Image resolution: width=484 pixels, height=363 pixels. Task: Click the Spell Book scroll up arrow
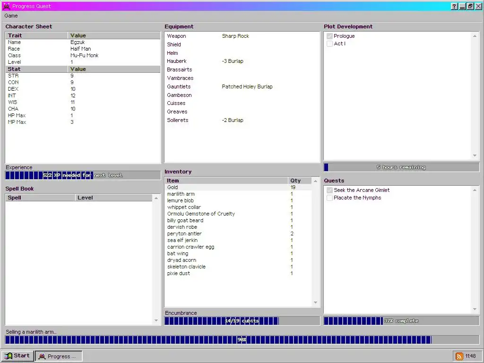(156, 198)
